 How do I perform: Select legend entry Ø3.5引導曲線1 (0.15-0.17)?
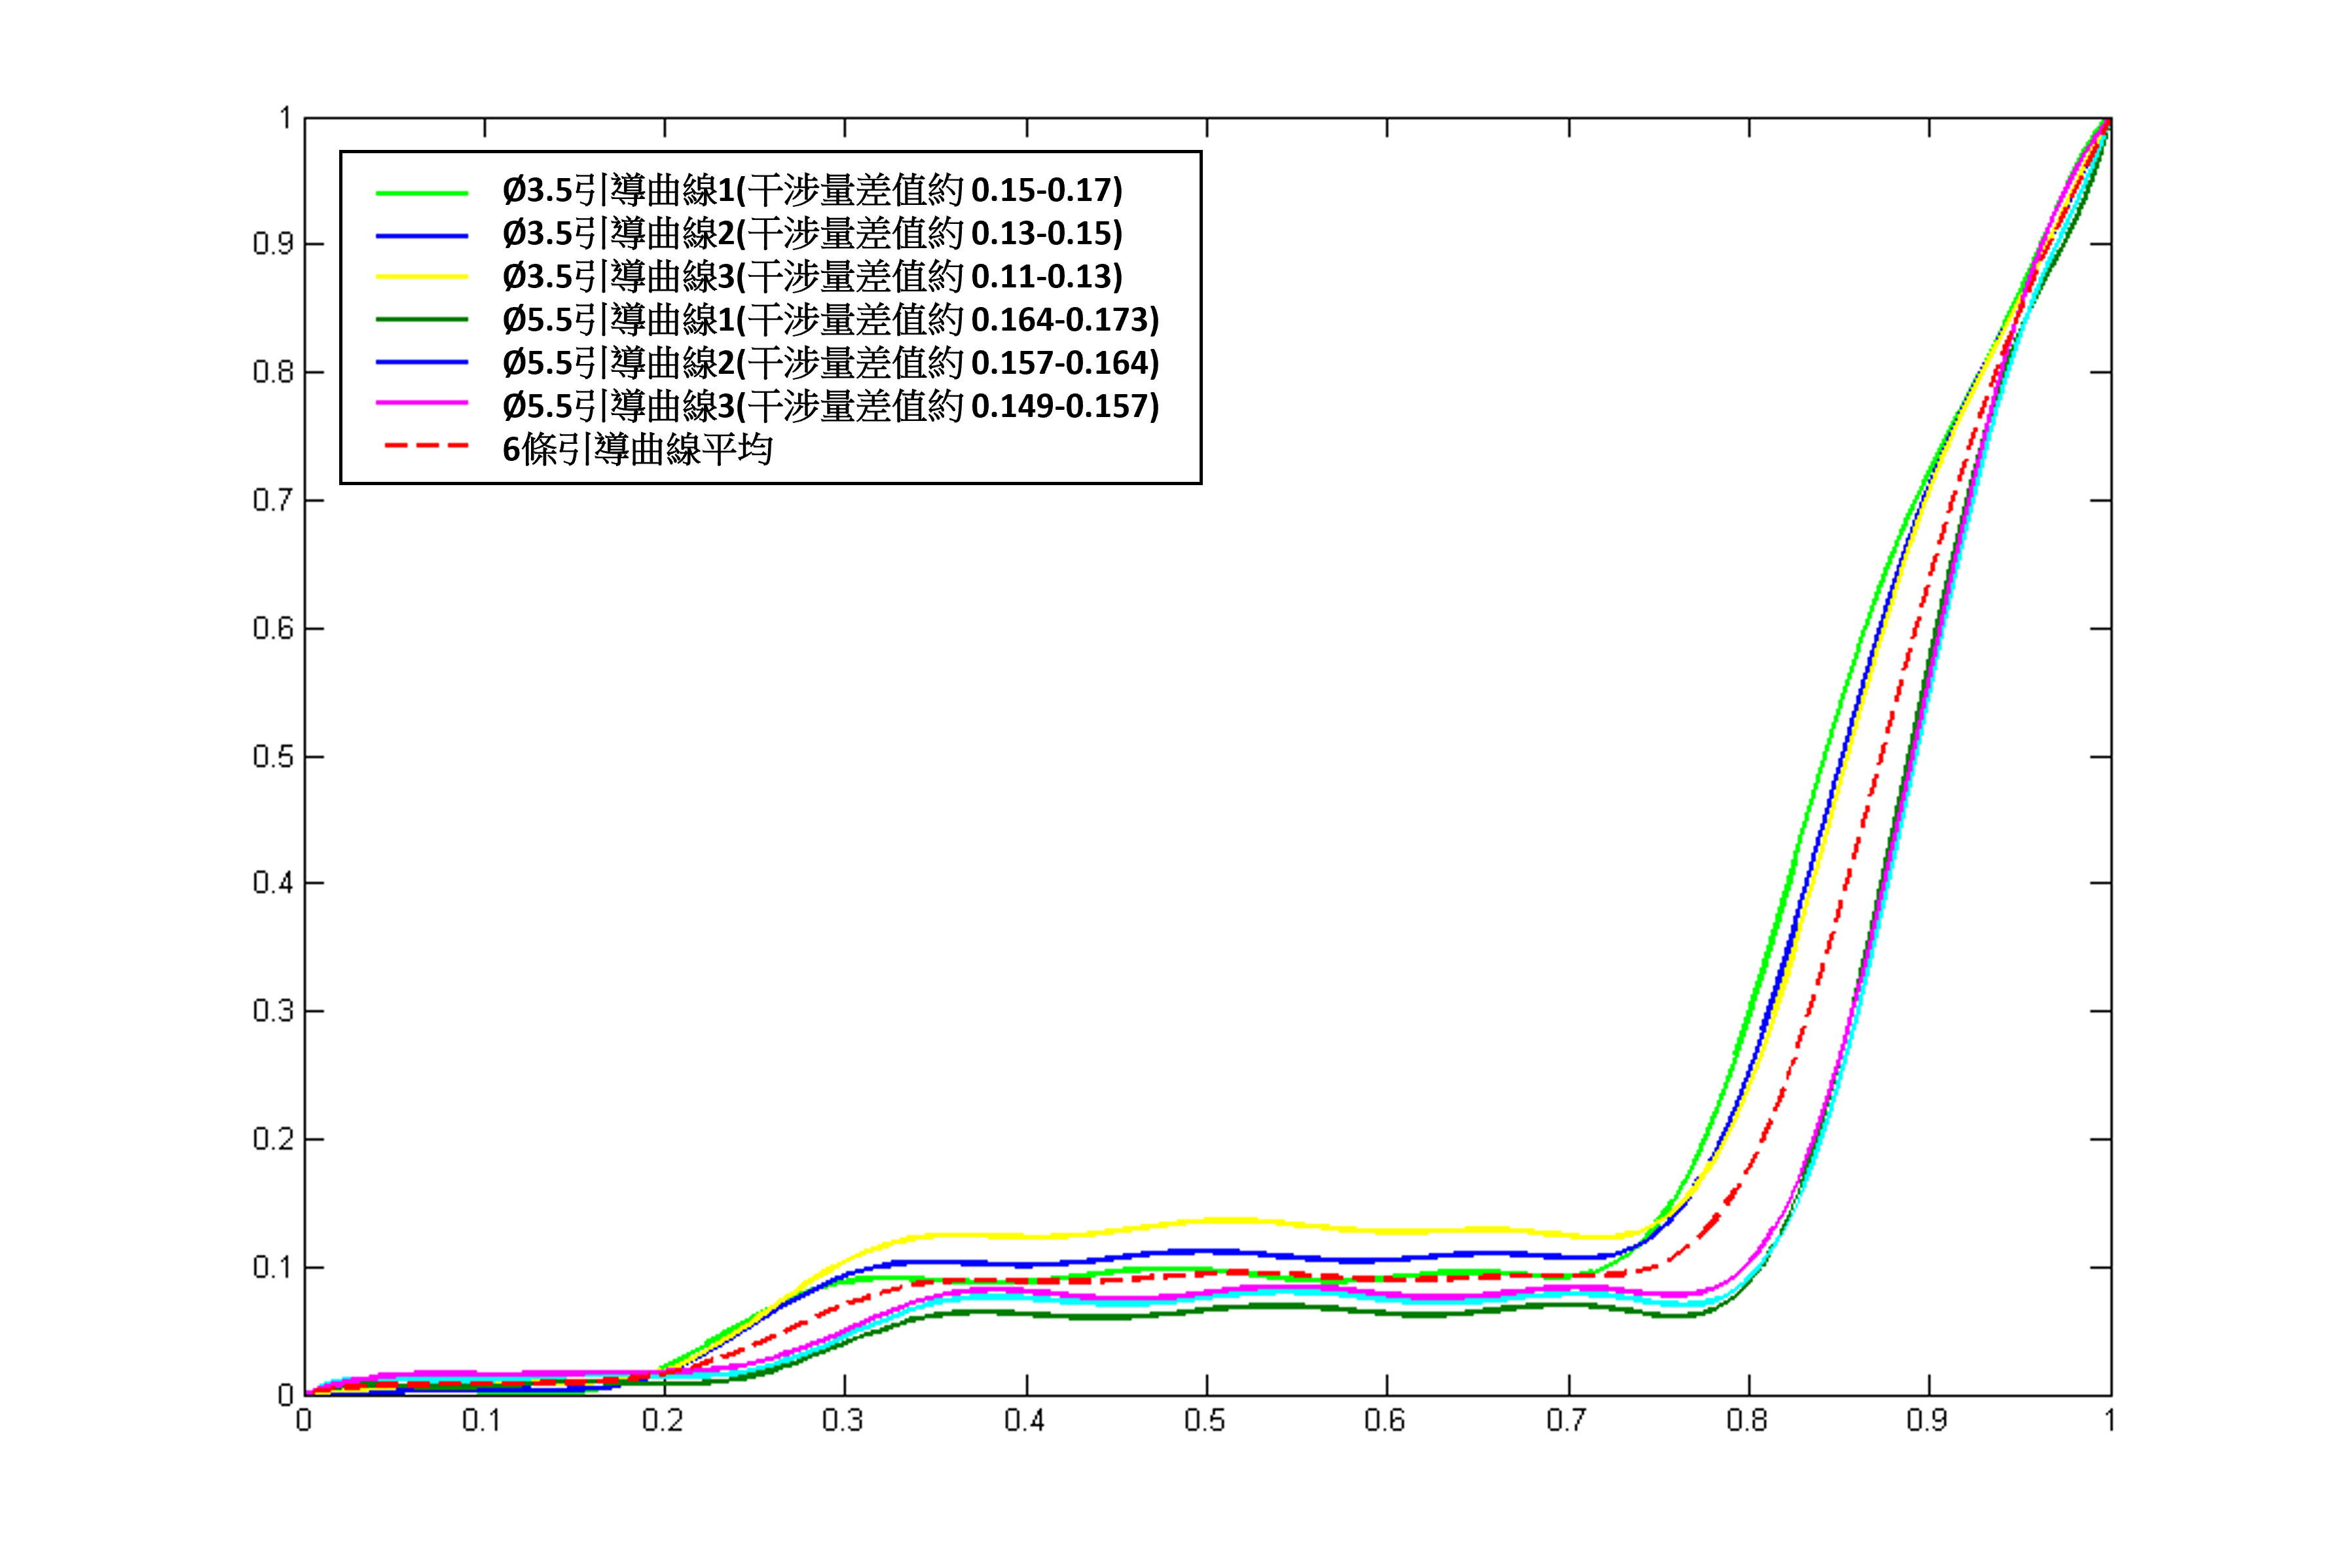point(812,190)
